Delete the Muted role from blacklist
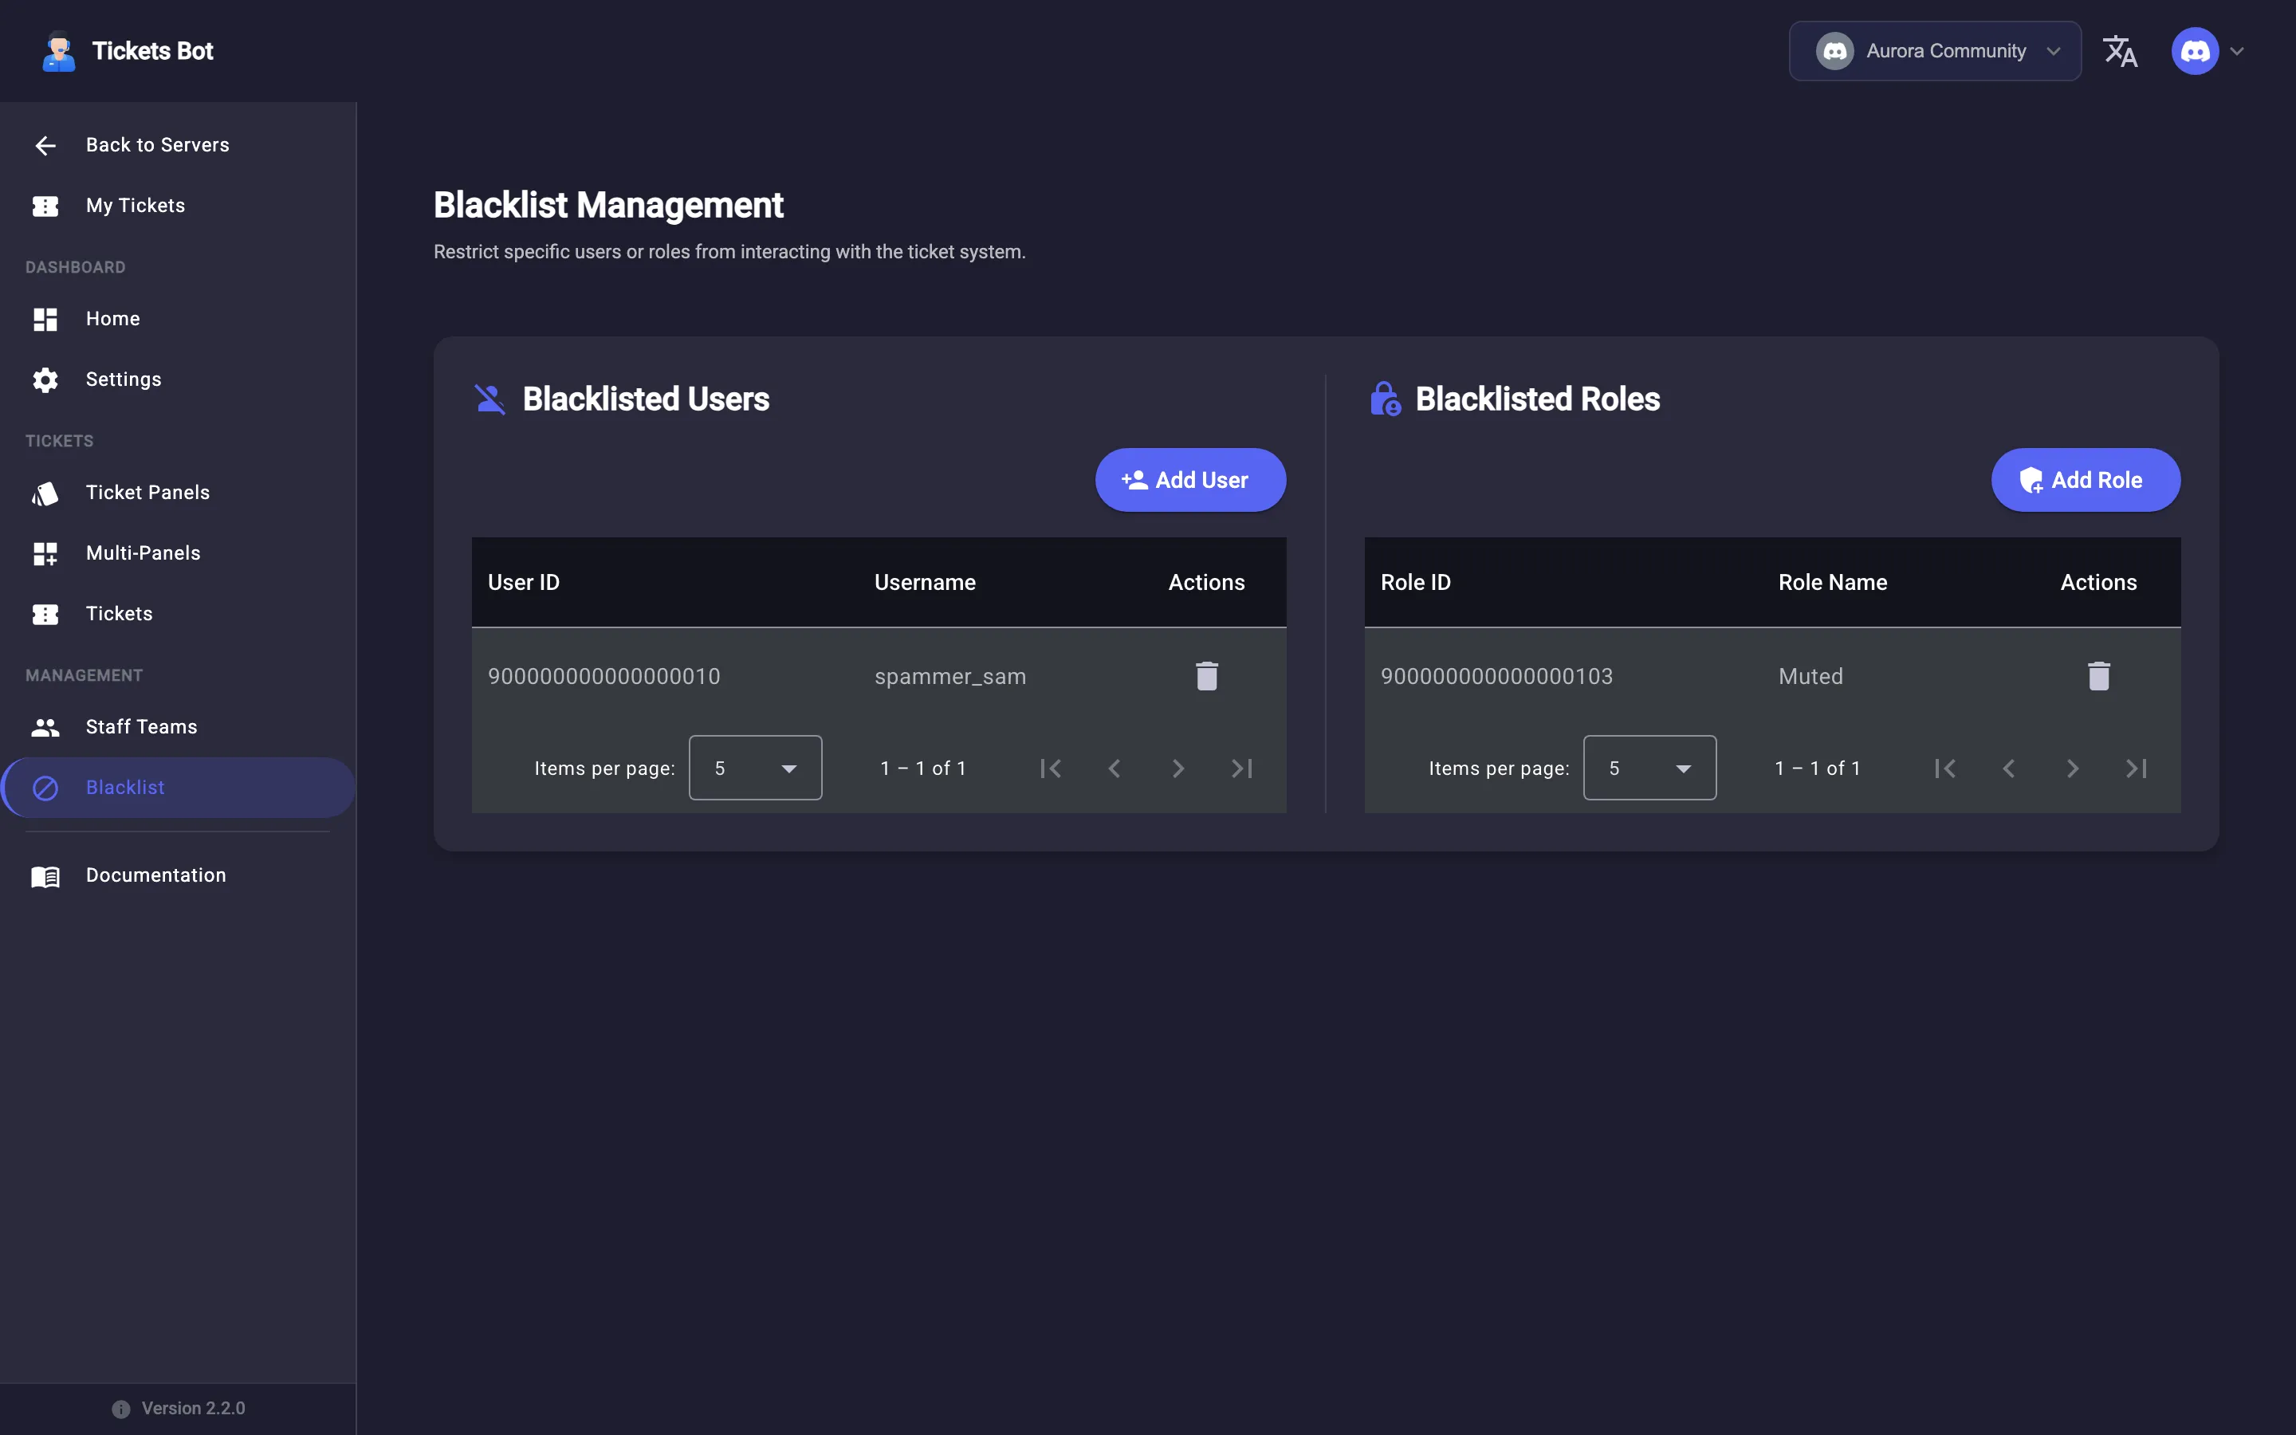2296x1435 pixels. tap(2098, 677)
